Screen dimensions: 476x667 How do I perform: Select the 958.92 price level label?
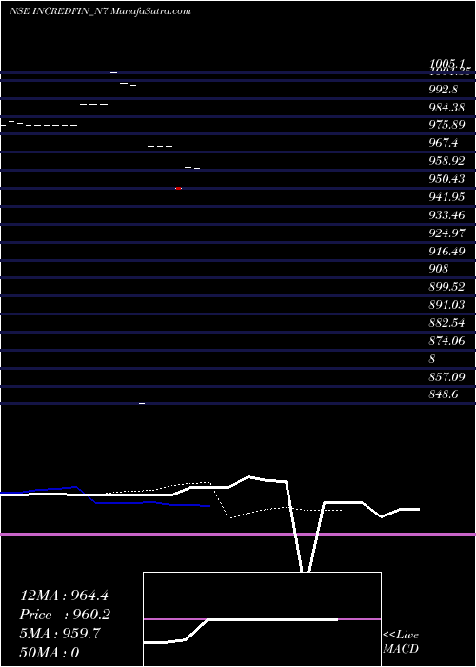pyautogui.click(x=446, y=162)
